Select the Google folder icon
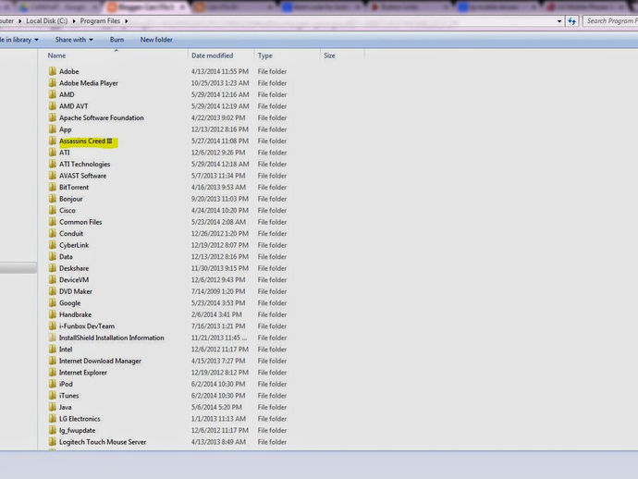Screen dimensions: 638x479 [53, 303]
